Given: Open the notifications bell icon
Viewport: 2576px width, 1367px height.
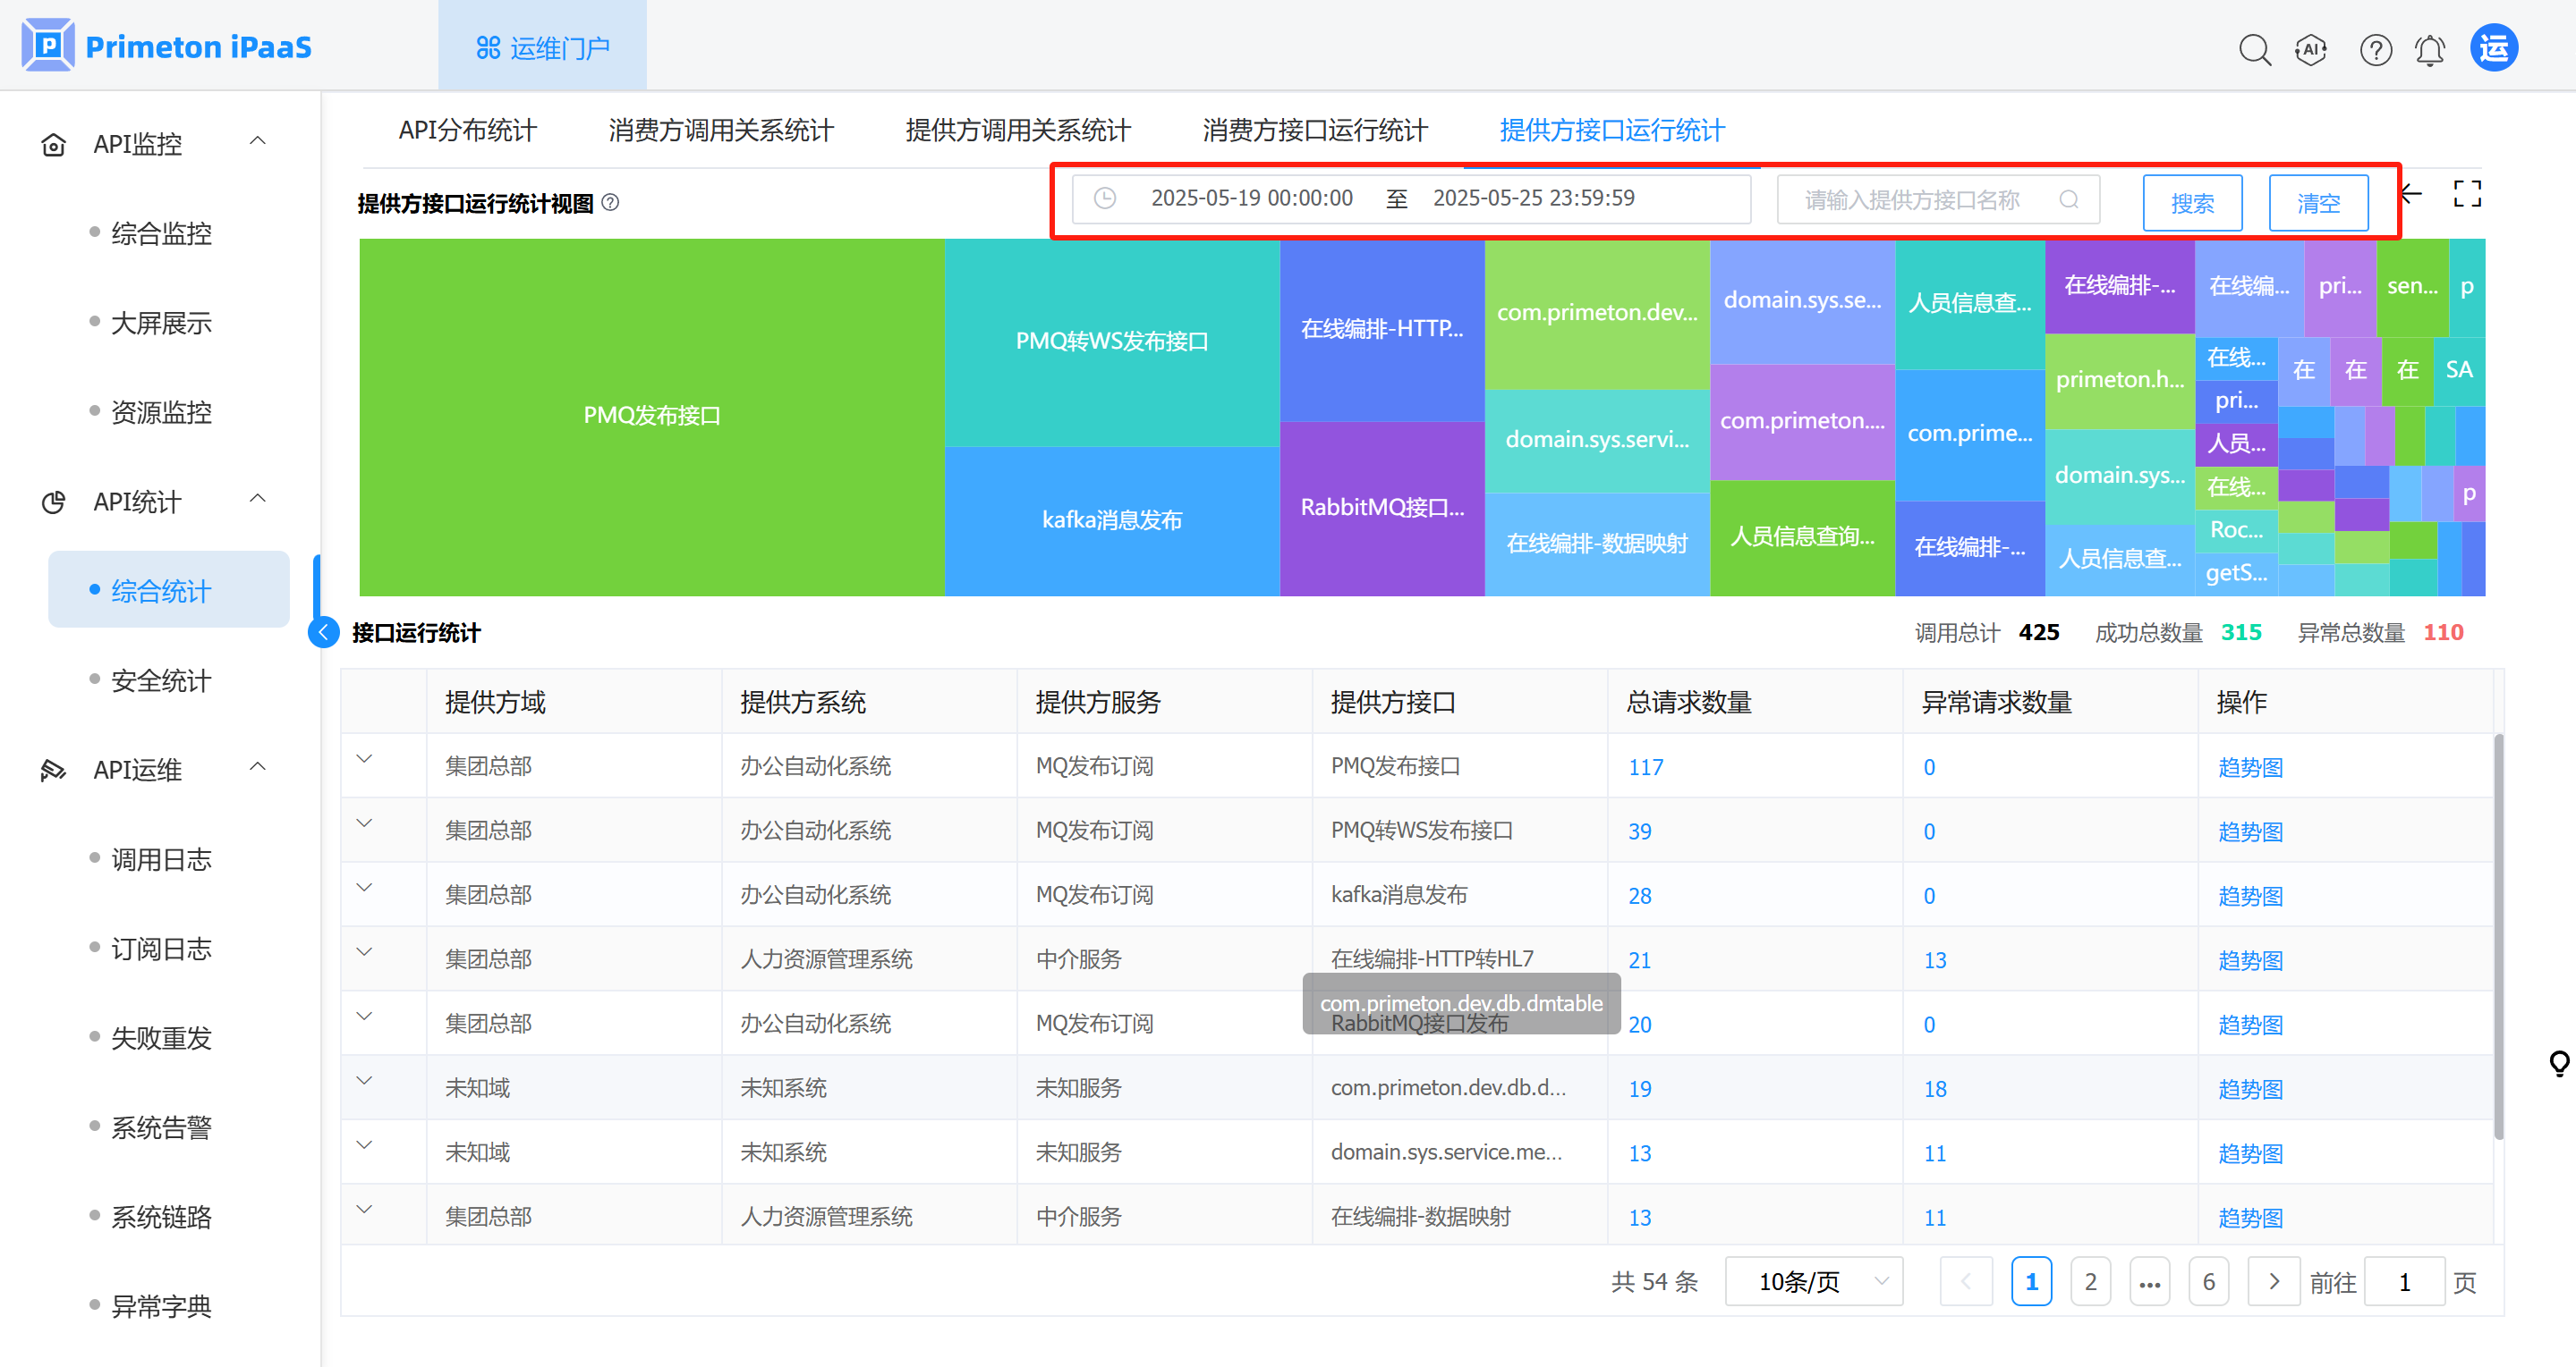Looking at the screenshot, I should click(x=2429, y=49).
